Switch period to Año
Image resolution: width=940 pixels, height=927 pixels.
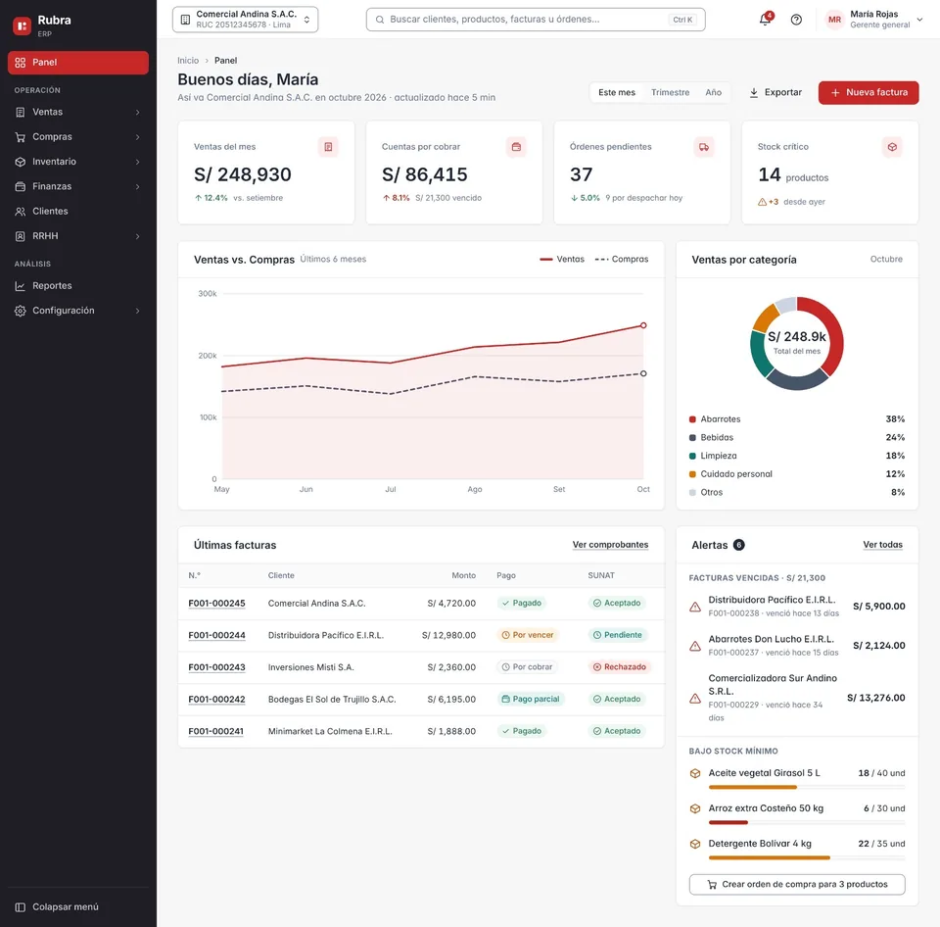713,92
